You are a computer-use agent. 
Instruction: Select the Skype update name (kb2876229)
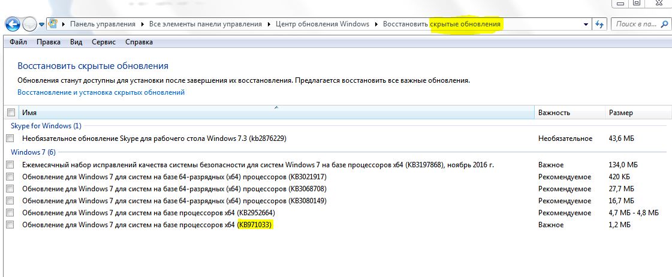154,138
